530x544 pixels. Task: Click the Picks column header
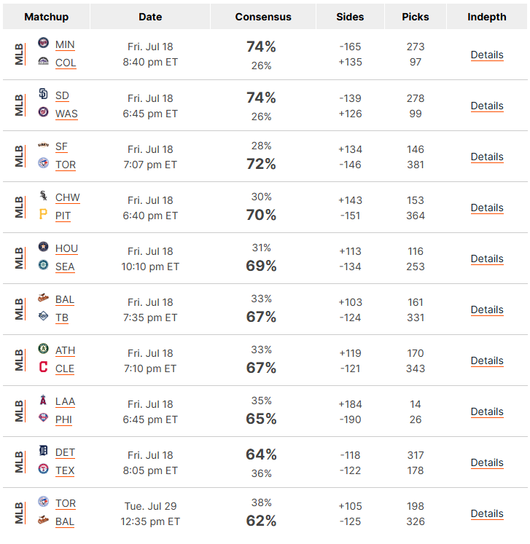(x=416, y=17)
